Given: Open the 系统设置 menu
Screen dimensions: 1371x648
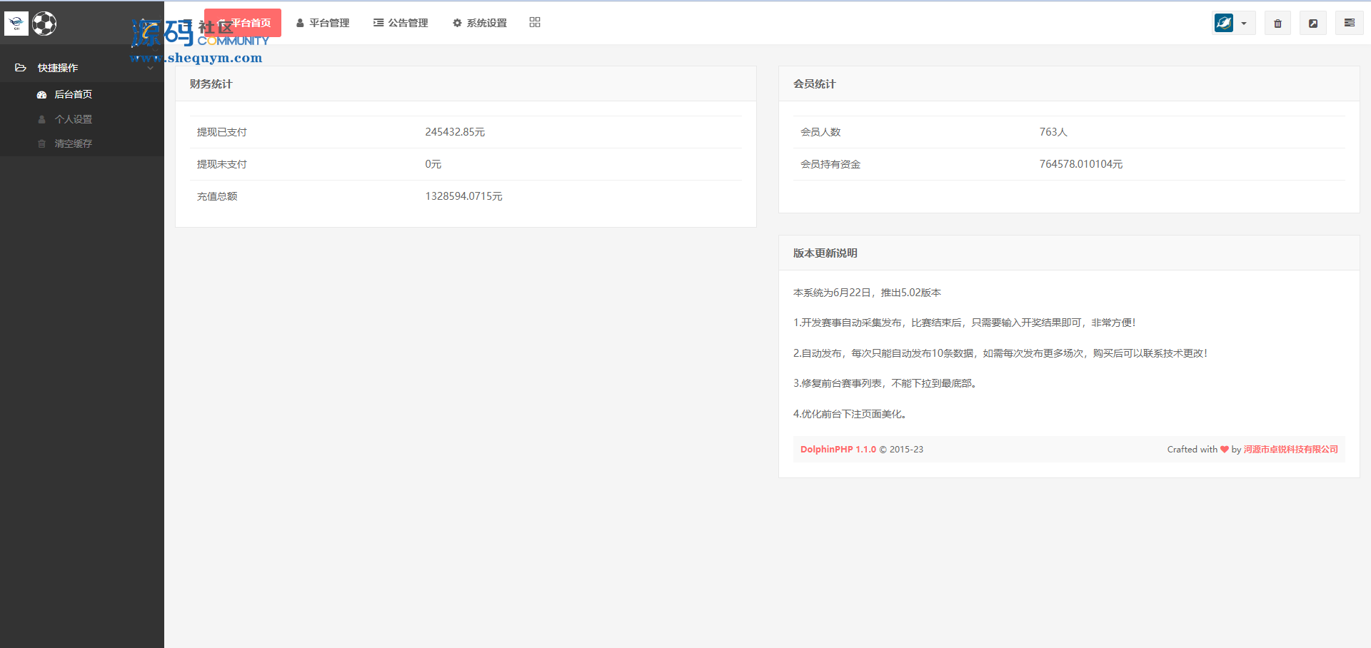Looking at the screenshot, I should [x=480, y=23].
